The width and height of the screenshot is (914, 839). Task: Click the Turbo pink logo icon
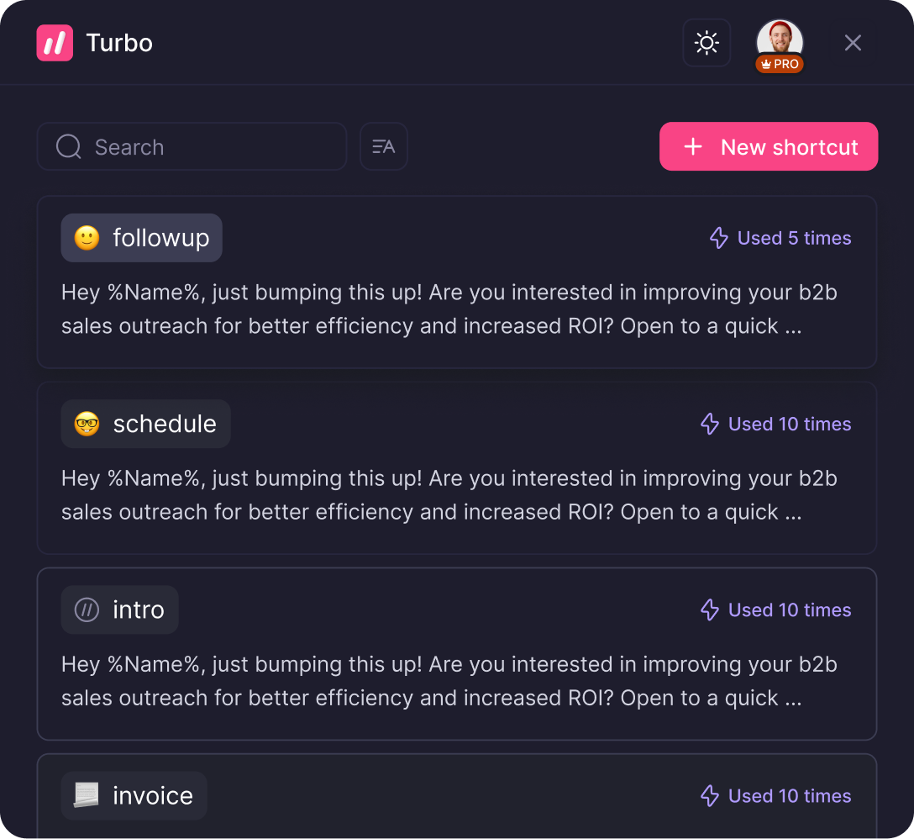pyautogui.click(x=55, y=43)
